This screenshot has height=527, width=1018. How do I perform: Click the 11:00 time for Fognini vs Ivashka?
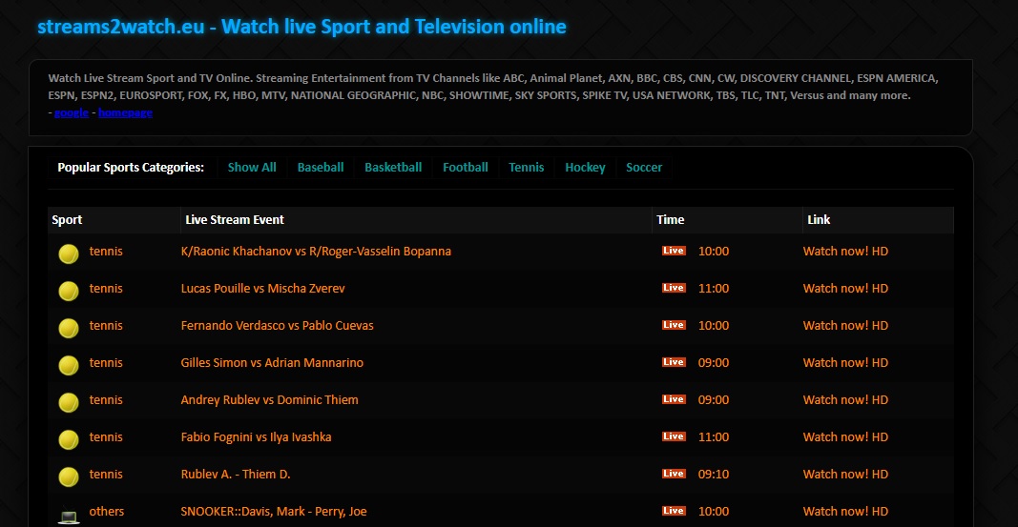point(714,436)
